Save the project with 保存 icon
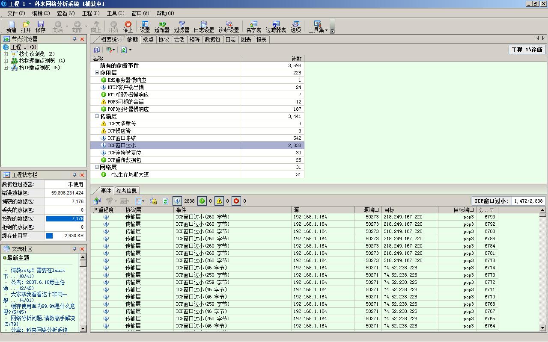548x342 pixels. click(41, 27)
